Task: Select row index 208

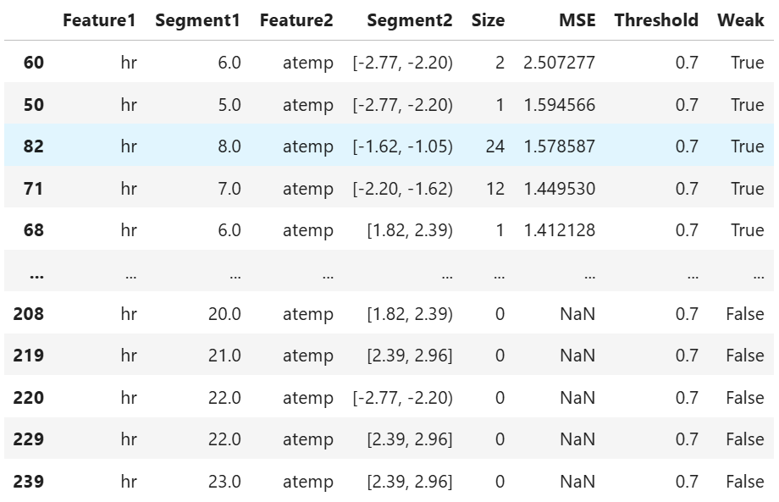Action: [x=28, y=314]
